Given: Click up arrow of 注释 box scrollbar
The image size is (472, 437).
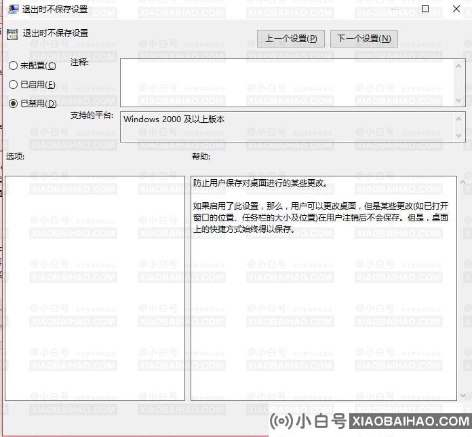Looking at the screenshot, I should pos(458,66).
